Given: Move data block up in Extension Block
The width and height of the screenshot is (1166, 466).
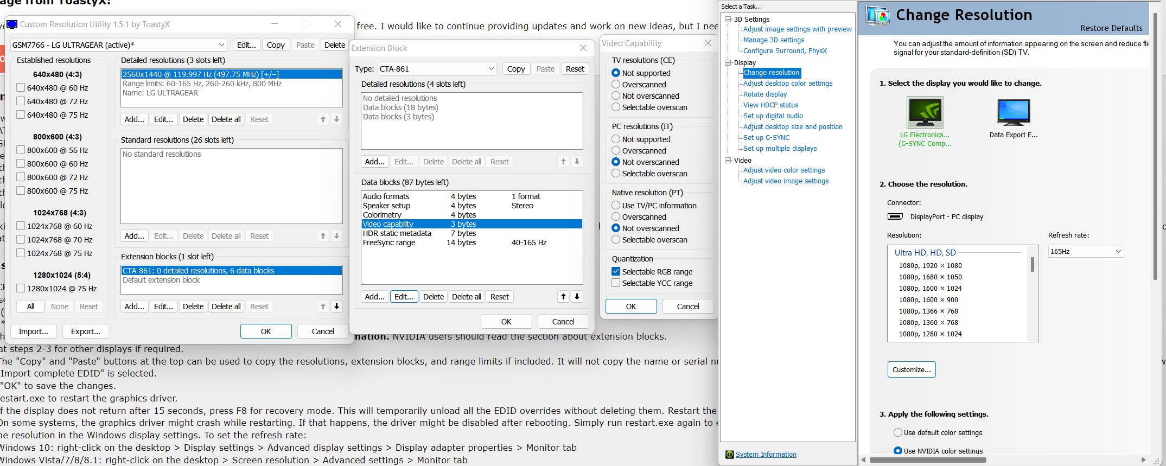Looking at the screenshot, I should coord(563,297).
